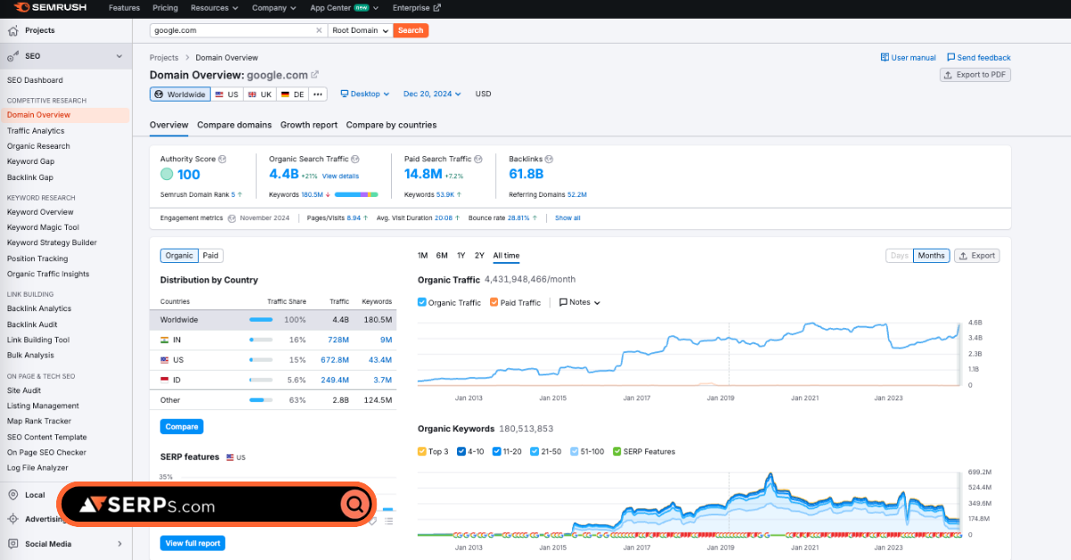Switch distribution to Paid
1071x560 pixels.
pos(211,256)
